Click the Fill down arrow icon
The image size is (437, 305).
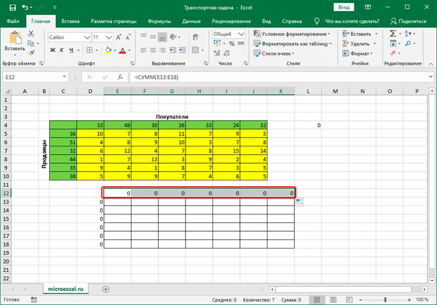tap(393, 44)
